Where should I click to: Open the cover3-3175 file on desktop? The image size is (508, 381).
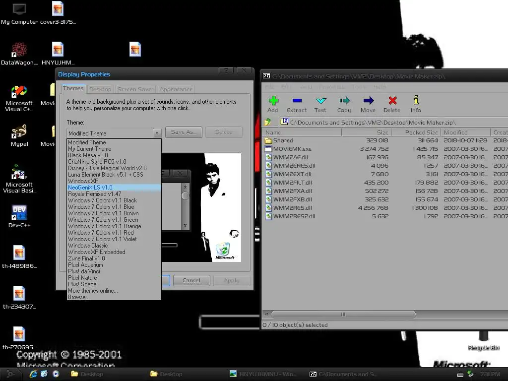[58, 13]
